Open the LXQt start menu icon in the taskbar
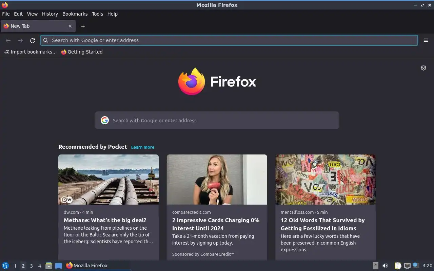Screen dimensions: 434x271 pyautogui.click(x=5, y=266)
